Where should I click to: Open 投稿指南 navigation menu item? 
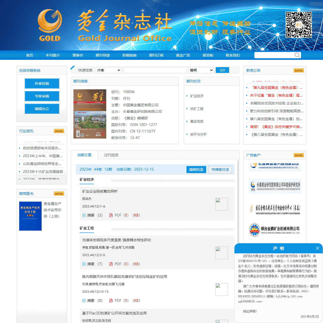[129, 55]
